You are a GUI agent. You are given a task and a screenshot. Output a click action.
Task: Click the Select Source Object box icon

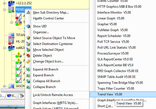tap(28, 38)
